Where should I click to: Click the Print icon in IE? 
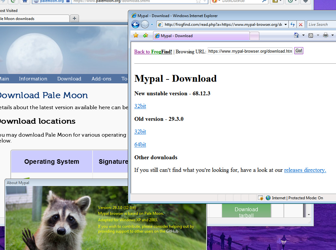tap(326, 35)
